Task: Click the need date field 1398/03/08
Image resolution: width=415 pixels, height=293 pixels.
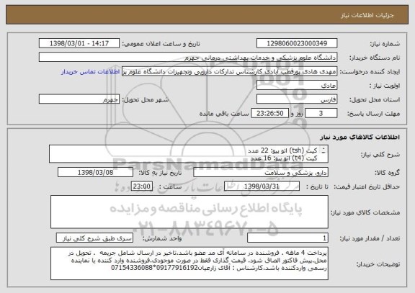Action: [x=95, y=172]
